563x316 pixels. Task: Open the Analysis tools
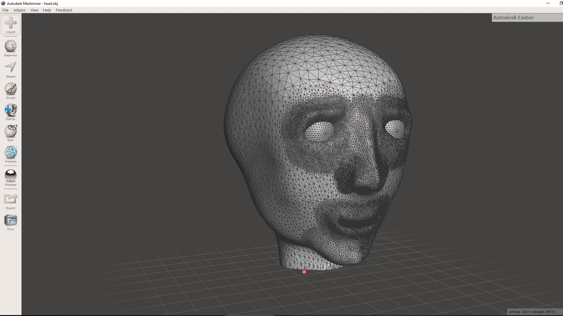(10, 154)
